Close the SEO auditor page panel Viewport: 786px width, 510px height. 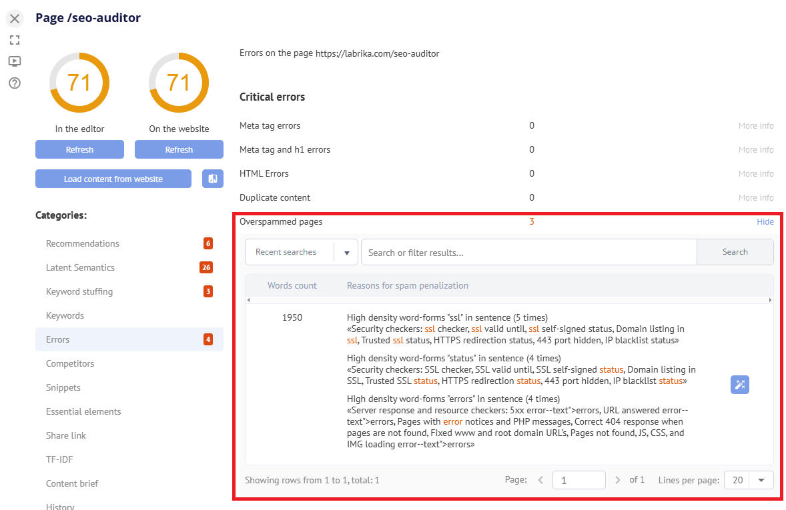point(15,18)
